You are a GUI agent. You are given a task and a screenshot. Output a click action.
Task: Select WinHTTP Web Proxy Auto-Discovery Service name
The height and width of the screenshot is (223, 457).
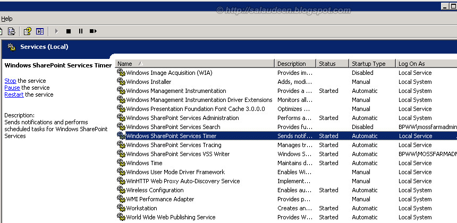[x=183, y=181]
